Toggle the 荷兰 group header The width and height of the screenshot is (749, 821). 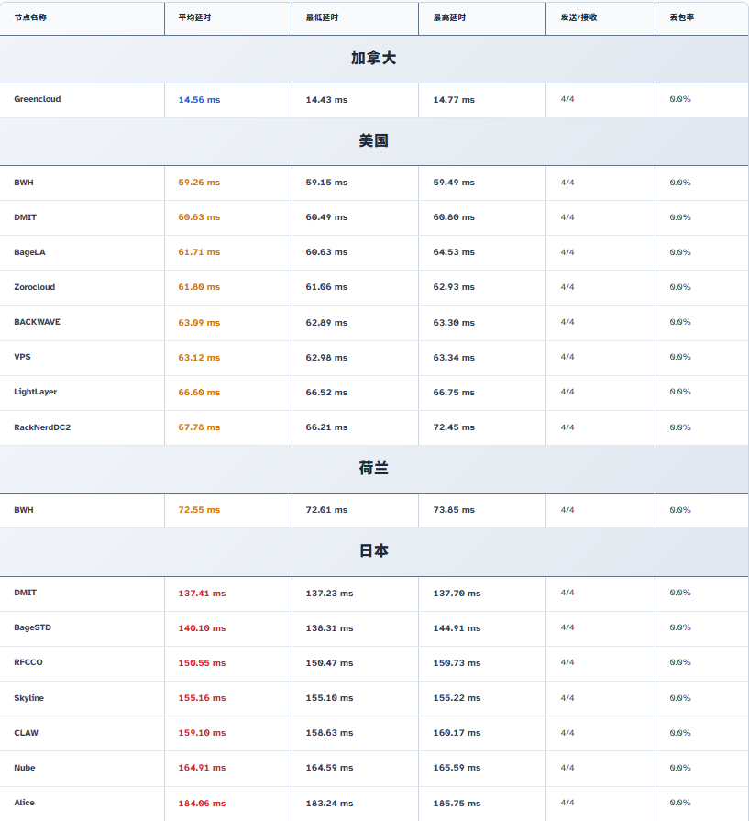pos(373,469)
